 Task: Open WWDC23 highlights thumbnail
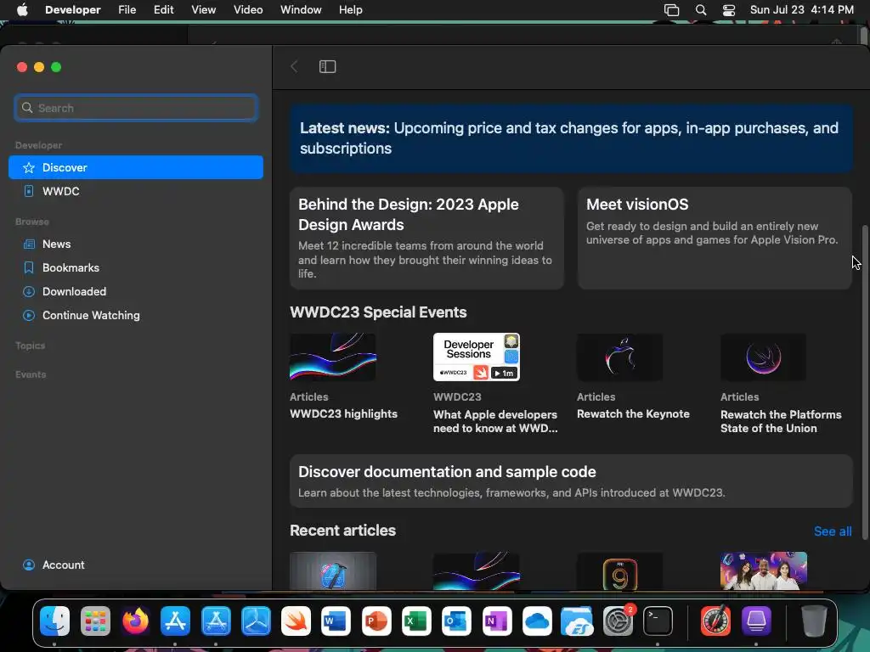point(333,357)
